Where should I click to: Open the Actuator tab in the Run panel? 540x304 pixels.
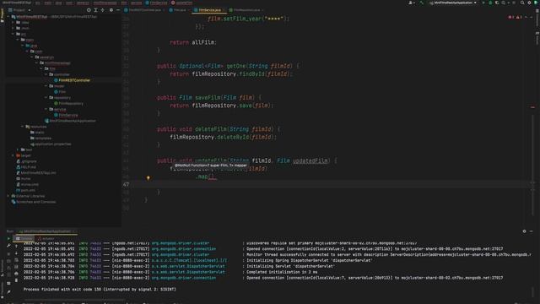46,238
